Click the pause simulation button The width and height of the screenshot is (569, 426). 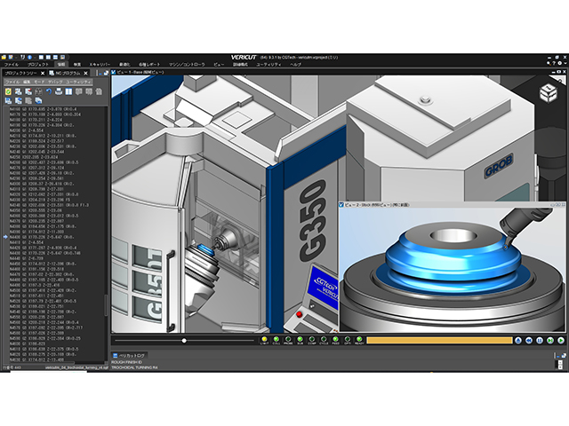[540, 341]
